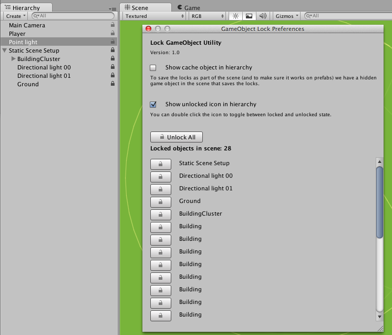
Task: Select BuildingCluster in Hierarchy
Action: pyautogui.click(x=59, y=59)
